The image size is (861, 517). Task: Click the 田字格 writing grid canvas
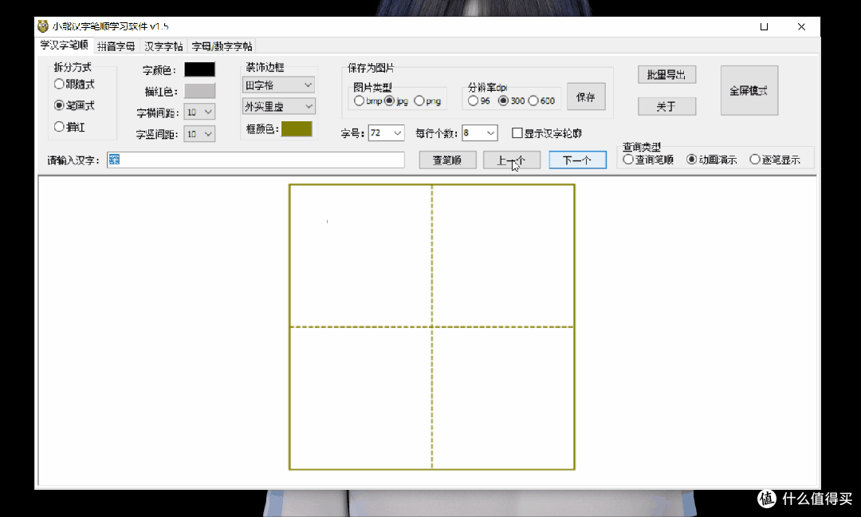point(431,327)
